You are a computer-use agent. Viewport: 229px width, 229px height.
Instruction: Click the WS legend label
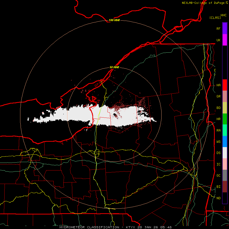(x=218, y=142)
